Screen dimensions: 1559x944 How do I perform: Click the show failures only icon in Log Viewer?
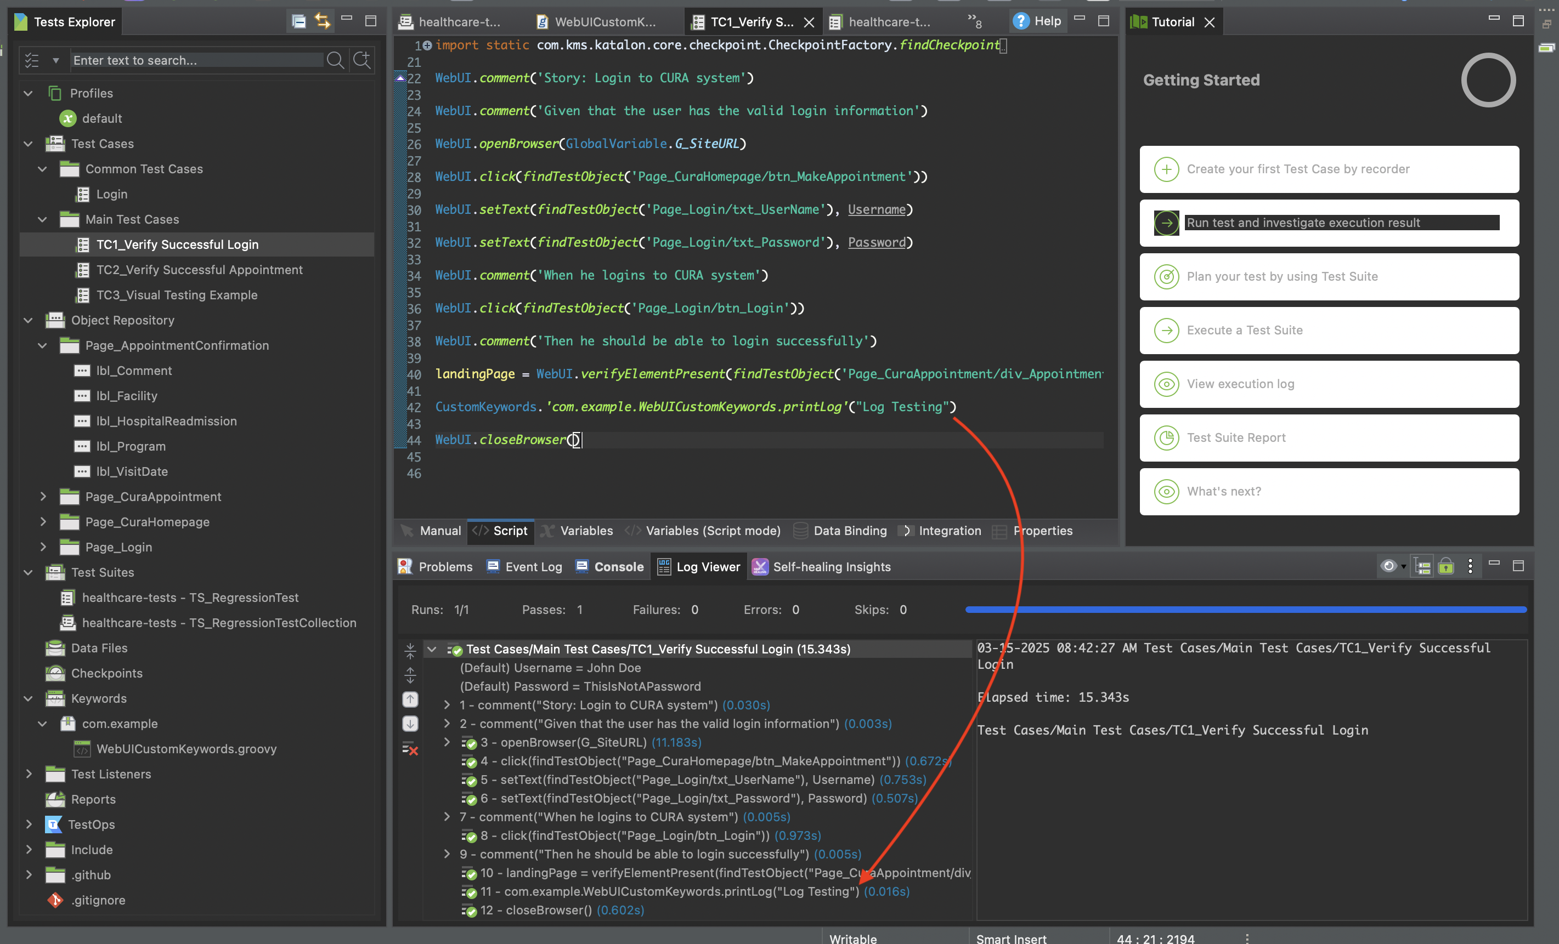410,750
